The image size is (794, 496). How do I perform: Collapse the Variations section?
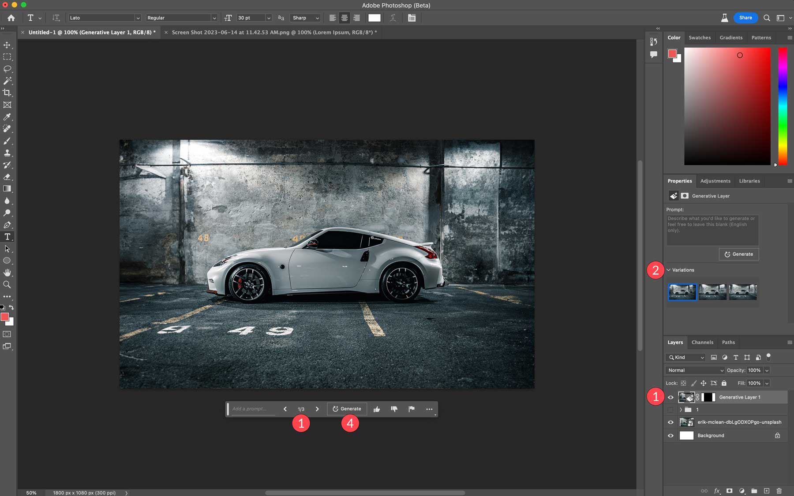(x=668, y=270)
